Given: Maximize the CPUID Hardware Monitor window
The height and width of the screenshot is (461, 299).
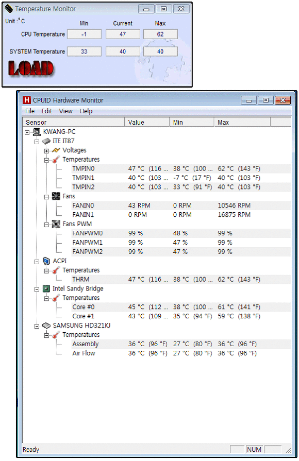Looking at the screenshot, I should (x=265, y=100).
